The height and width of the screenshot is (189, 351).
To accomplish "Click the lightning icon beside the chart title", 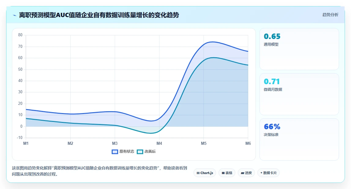I will coord(15,15).
